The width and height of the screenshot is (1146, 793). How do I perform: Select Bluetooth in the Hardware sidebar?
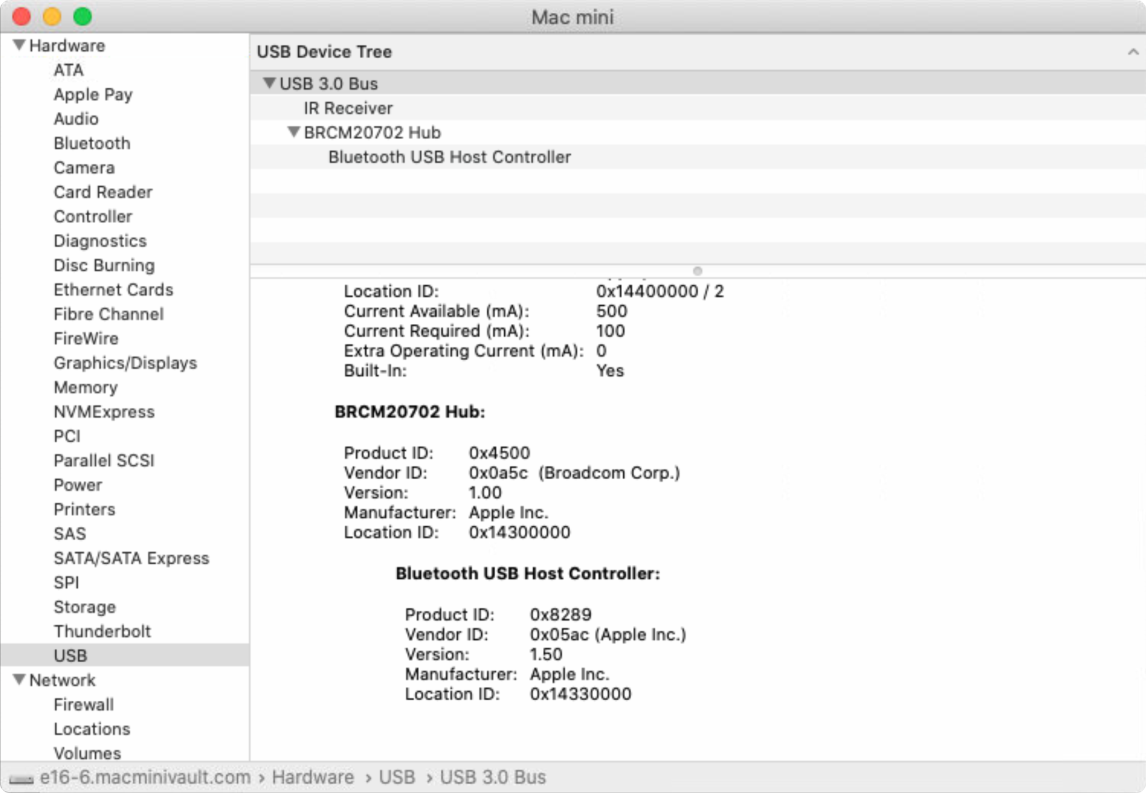pyautogui.click(x=92, y=143)
